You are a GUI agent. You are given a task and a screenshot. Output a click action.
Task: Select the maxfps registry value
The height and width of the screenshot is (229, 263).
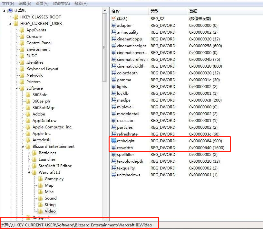[x=123, y=100]
